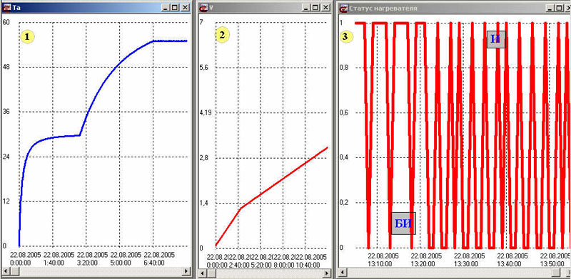Click right scroll arrow in Ta window

click(x=186, y=271)
